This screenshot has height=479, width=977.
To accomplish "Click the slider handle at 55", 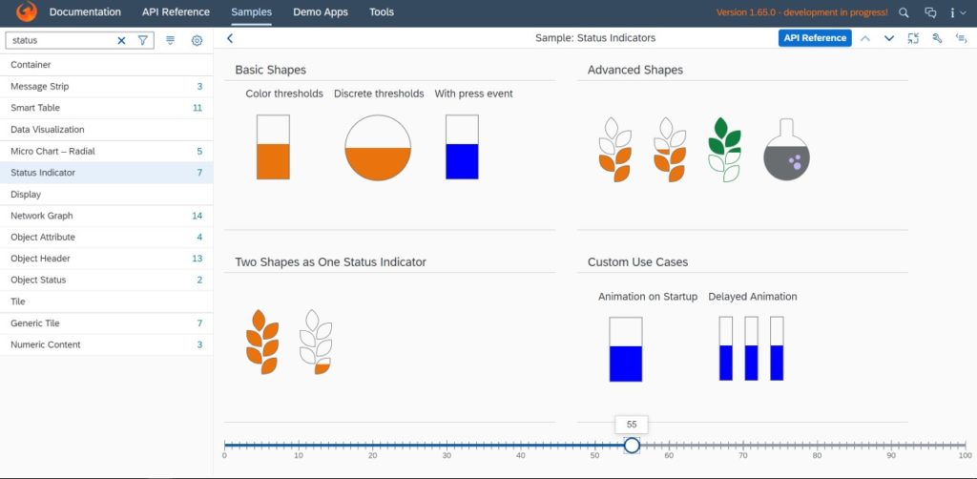I will coord(631,445).
